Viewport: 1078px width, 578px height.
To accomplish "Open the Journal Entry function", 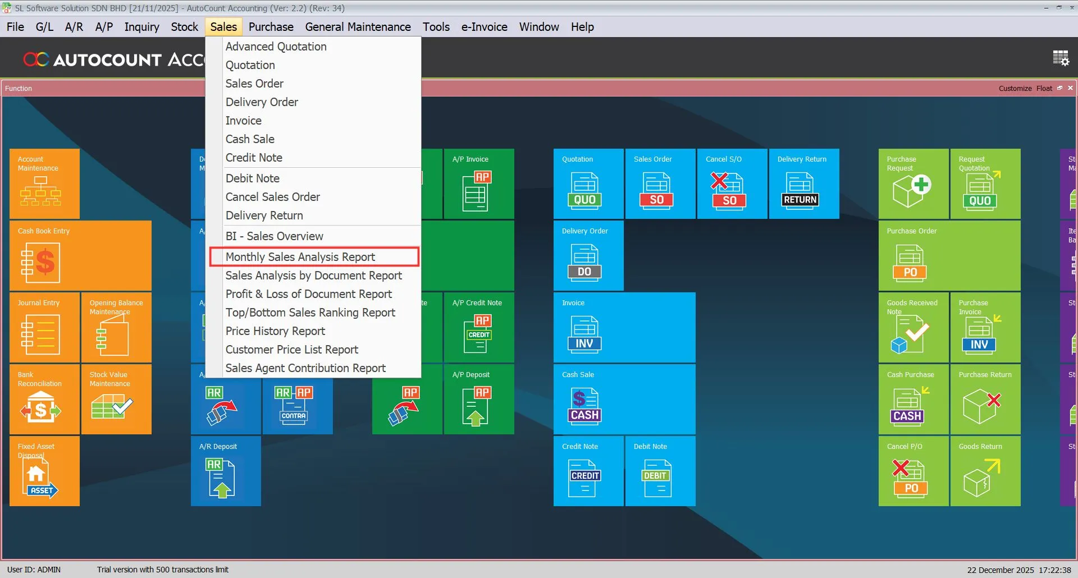I will point(44,328).
